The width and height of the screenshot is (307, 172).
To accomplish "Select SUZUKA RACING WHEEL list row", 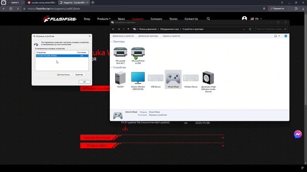I will coord(62,56).
